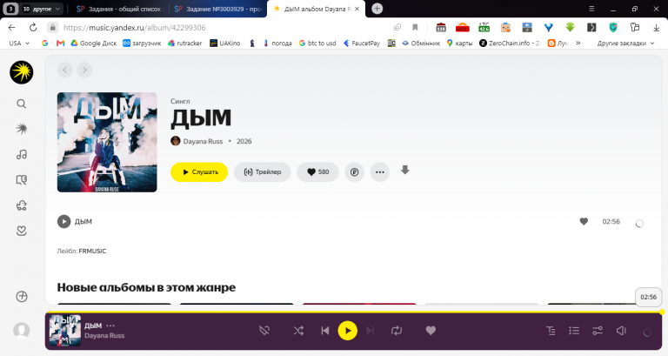Open the book-shaped sidebar icon
The height and width of the screenshot is (356, 668).
click(21, 180)
